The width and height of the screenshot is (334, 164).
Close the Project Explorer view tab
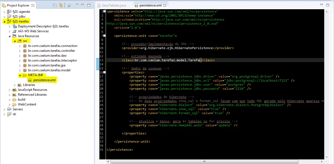click(x=33, y=5)
